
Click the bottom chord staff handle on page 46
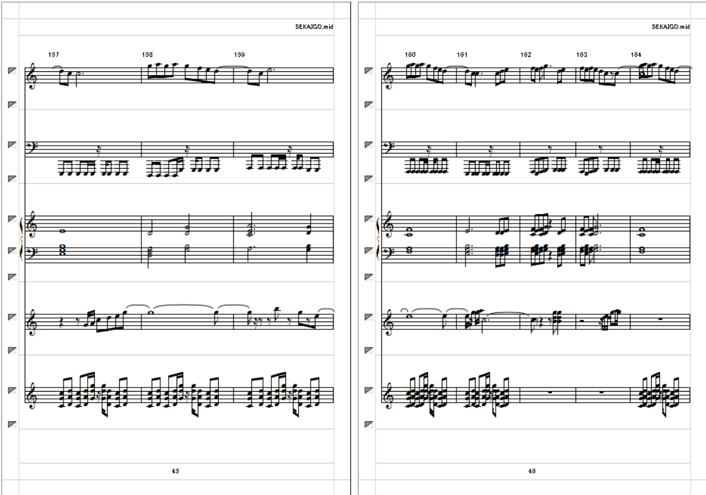(369, 390)
